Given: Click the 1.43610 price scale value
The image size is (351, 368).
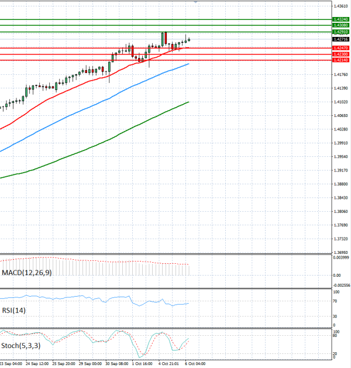Looking at the screenshot, I should 340,6.
